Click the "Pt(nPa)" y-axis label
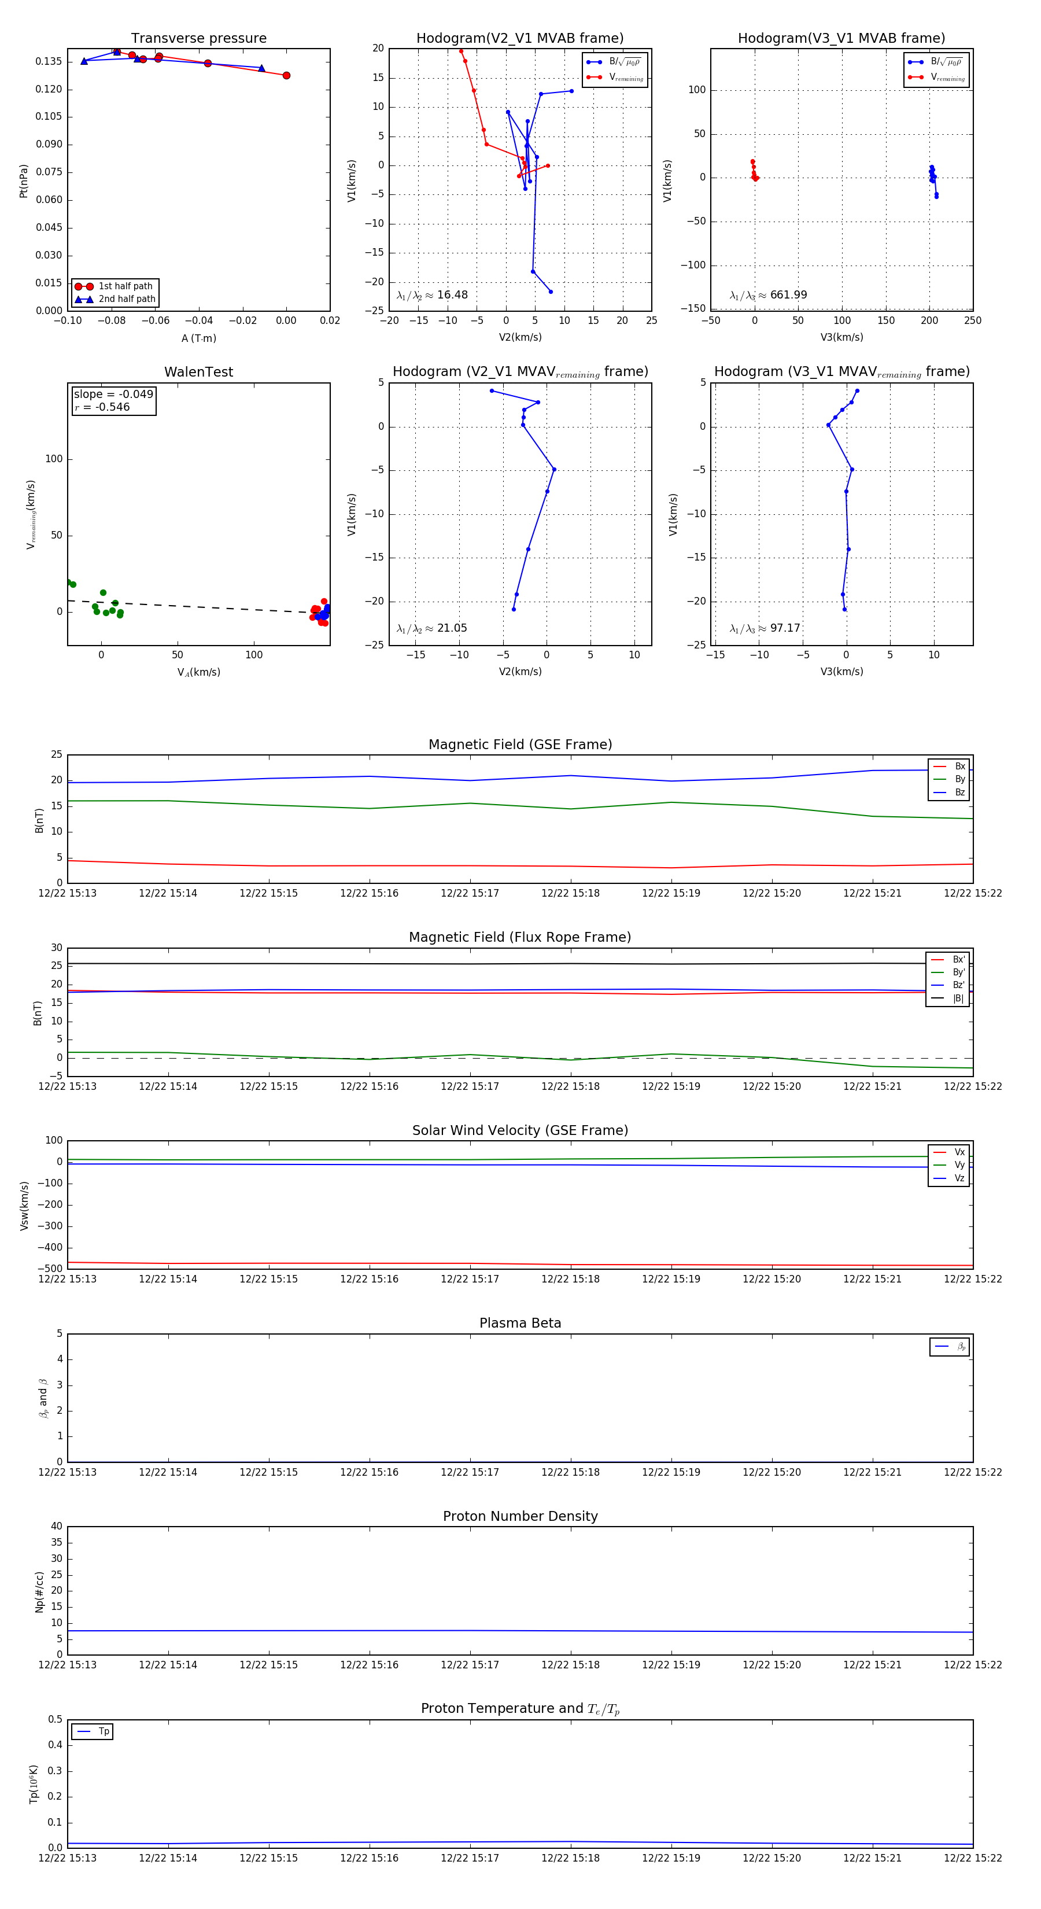 coord(24,181)
